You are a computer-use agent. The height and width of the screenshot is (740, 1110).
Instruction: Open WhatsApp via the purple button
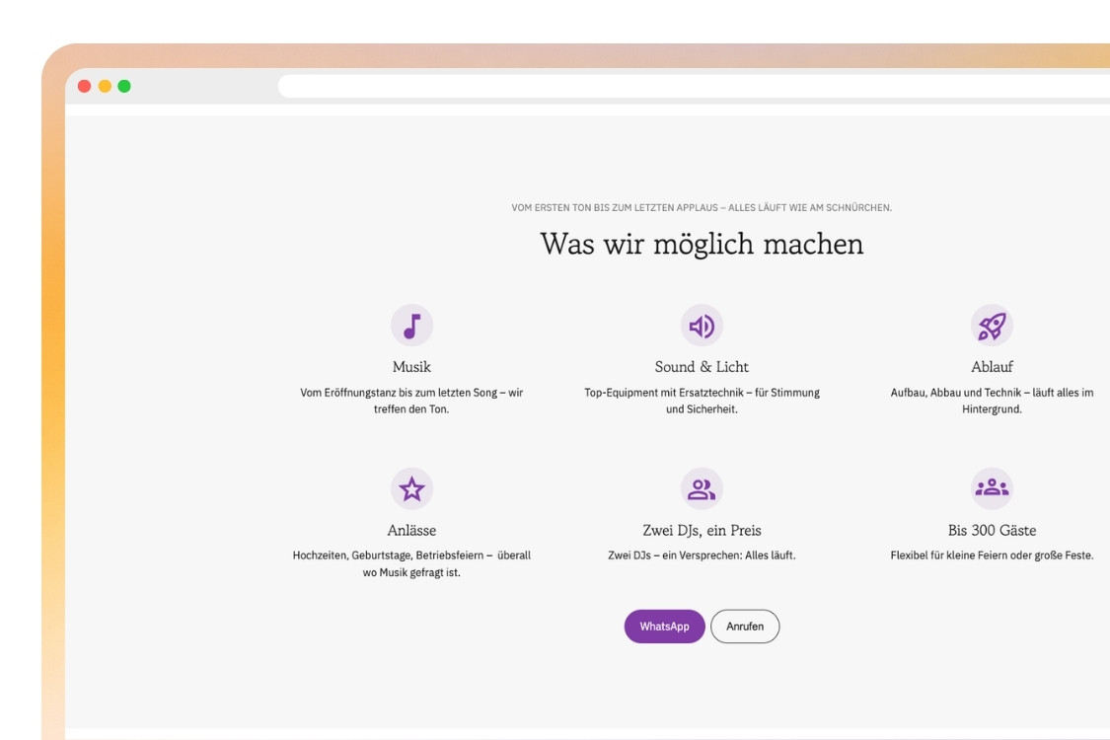pyautogui.click(x=664, y=626)
